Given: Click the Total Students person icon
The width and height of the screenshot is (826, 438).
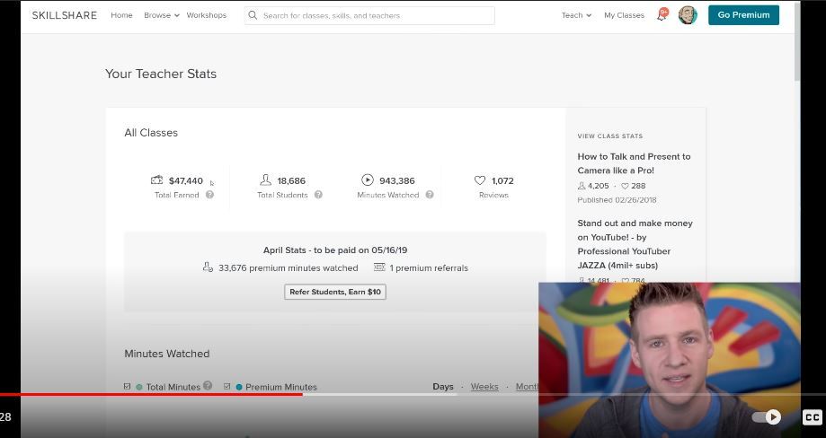Looking at the screenshot, I should (x=265, y=180).
